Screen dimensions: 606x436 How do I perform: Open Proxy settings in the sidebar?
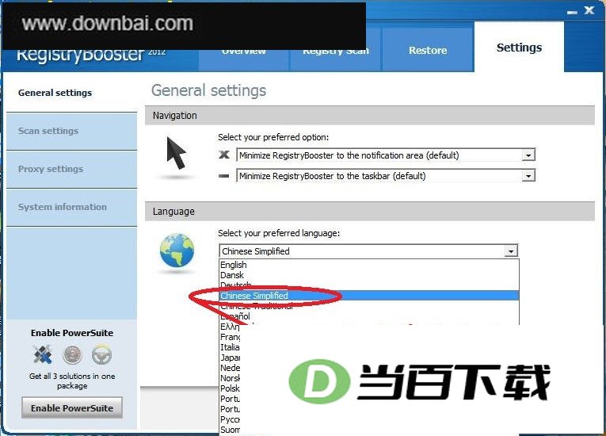click(71, 169)
